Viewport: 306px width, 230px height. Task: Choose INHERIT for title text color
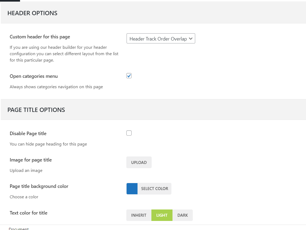(139, 215)
